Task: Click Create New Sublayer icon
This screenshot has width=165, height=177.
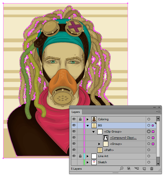Action: click(x=137, y=169)
